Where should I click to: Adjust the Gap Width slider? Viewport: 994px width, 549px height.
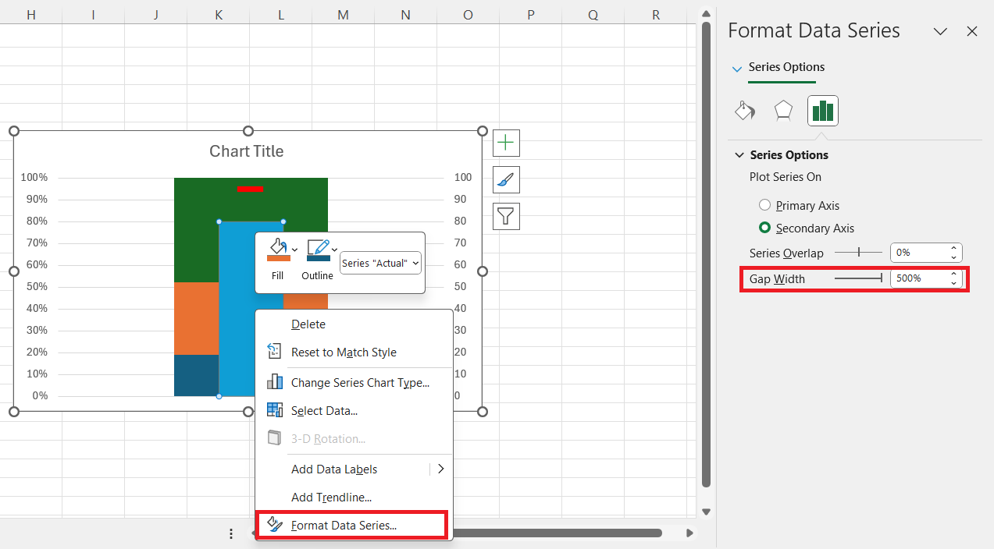(858, 278)
